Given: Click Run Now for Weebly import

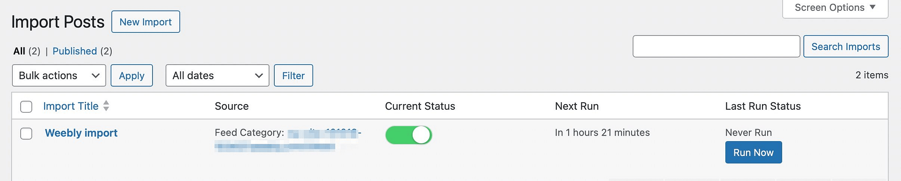Looking at the screenshot, I should pos(754,152).
